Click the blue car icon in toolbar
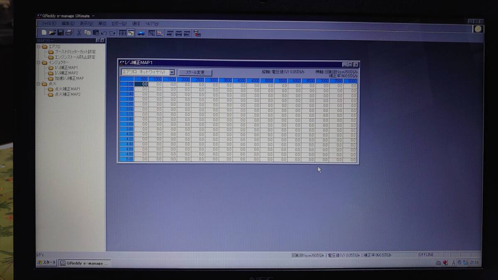Screen dimensions: 498x280 141,34
